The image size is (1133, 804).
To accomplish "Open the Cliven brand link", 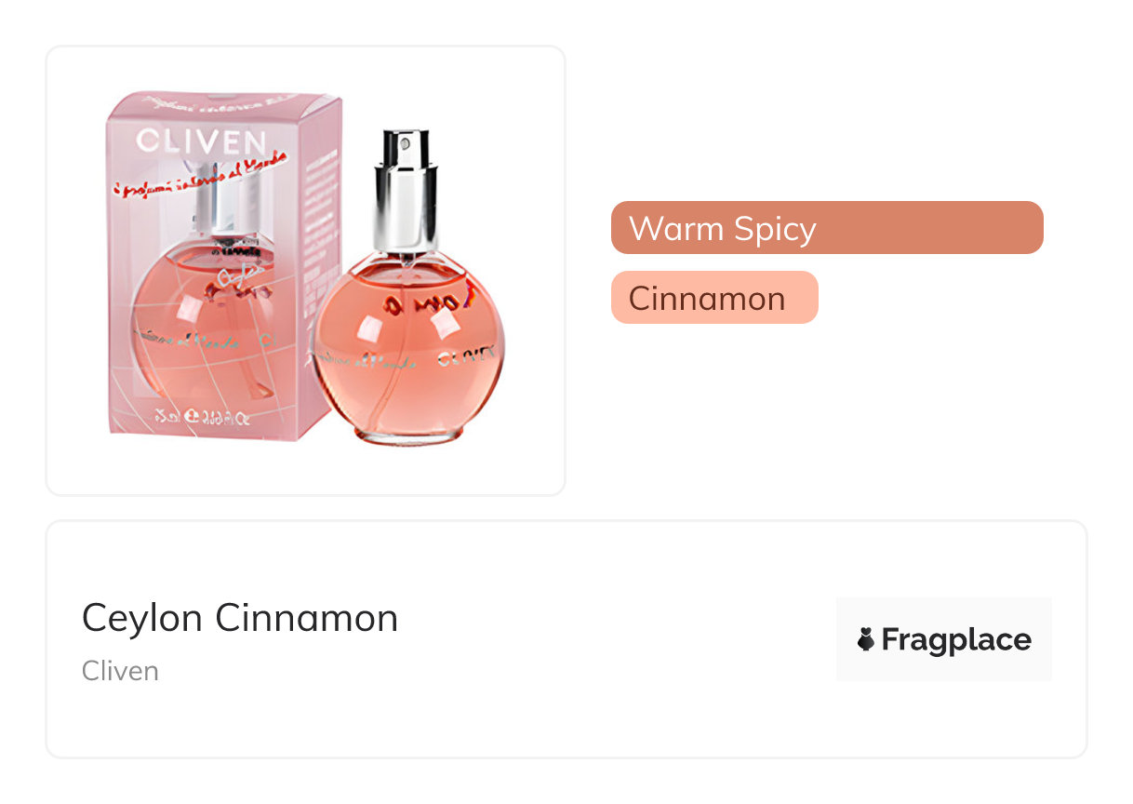I will [120, 671].
